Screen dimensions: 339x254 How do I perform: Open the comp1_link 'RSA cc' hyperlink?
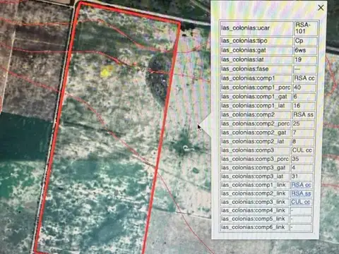tap(302, 185)
